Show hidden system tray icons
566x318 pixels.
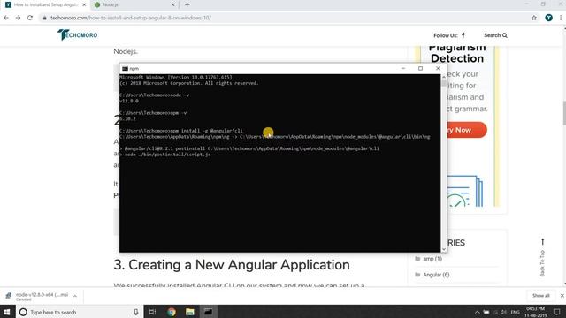tap(478, 312)
